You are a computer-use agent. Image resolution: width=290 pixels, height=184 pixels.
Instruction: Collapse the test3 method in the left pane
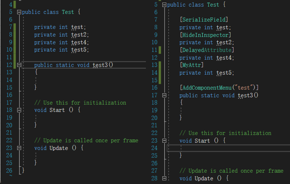point(19,65)
